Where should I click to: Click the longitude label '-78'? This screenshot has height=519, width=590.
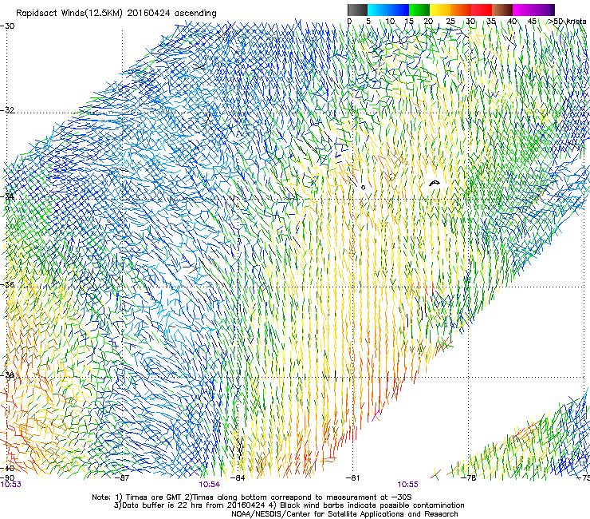pos(469,478)
